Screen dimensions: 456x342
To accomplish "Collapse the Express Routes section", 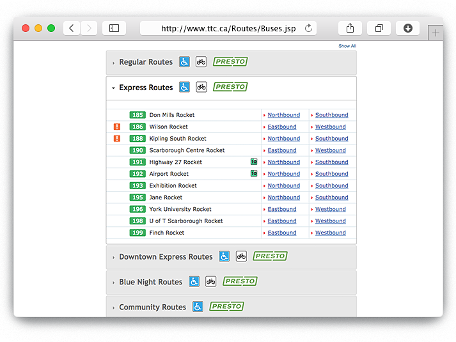I will (x=232, y=88).
